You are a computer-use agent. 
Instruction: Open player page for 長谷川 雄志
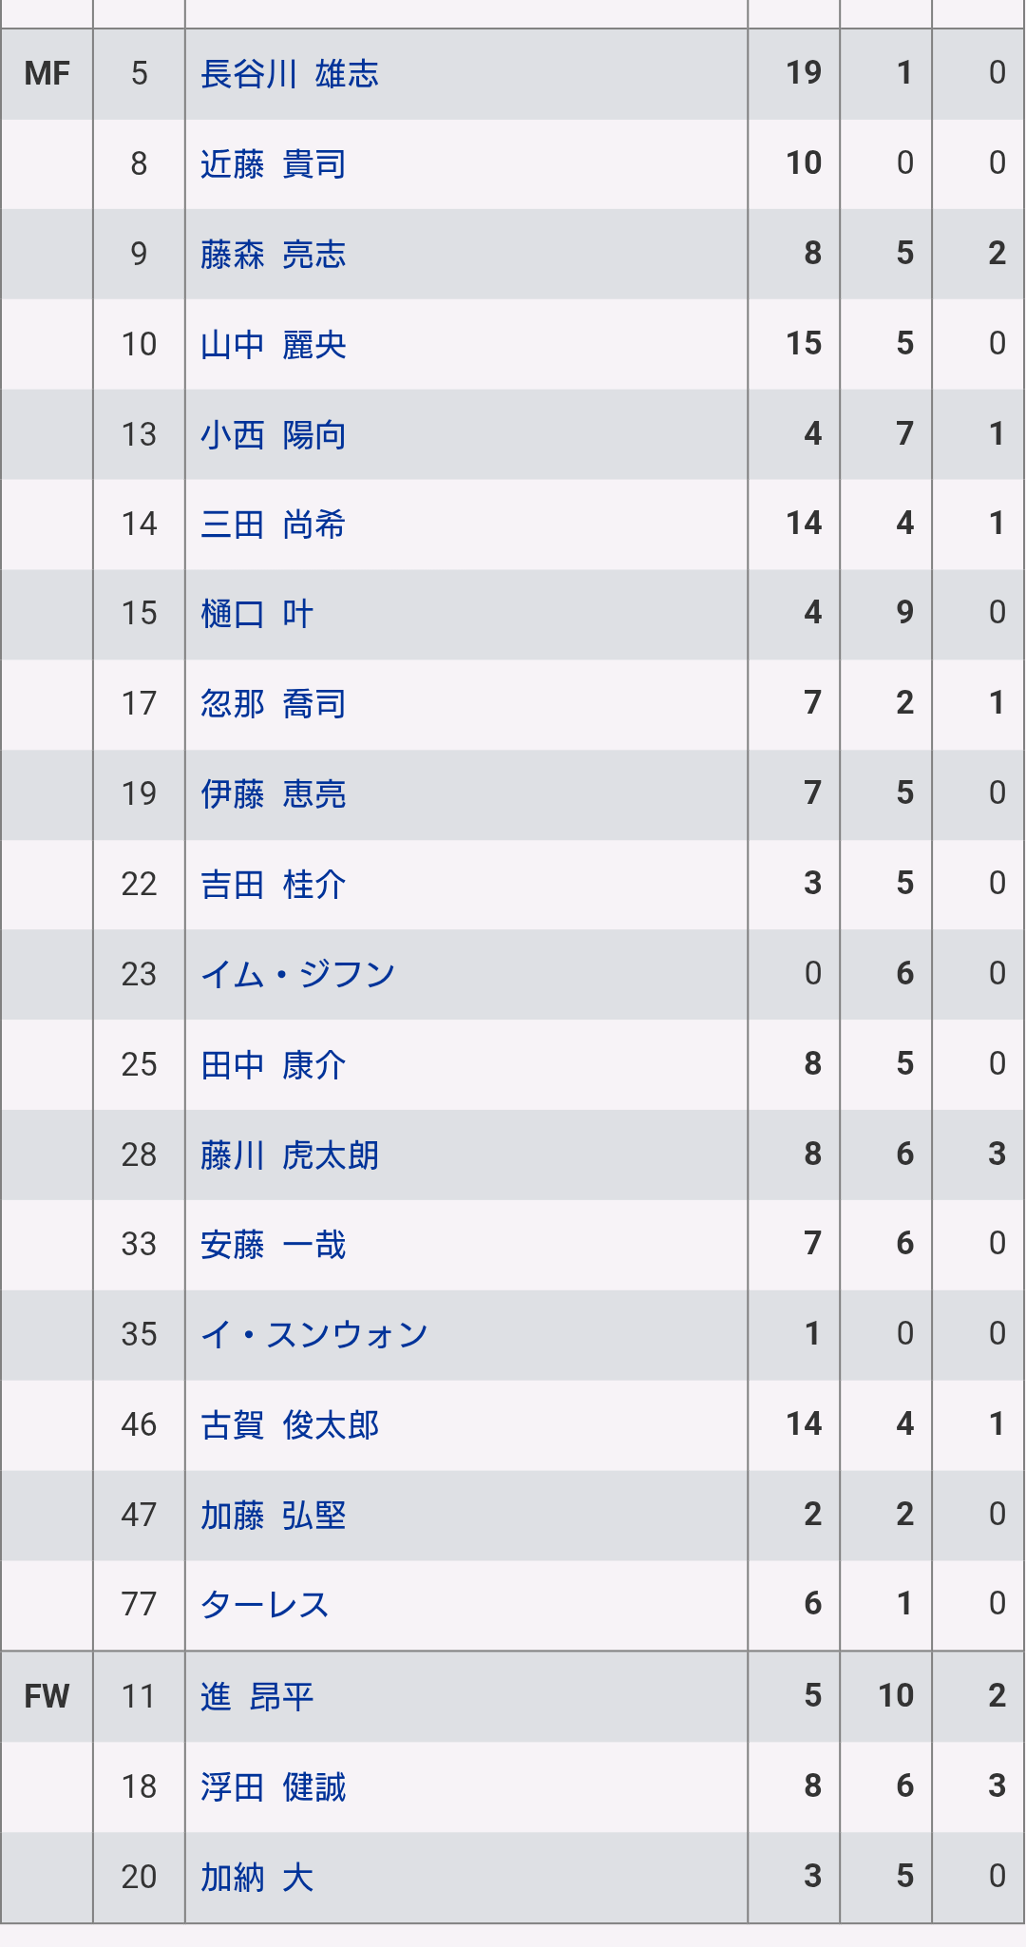pyautogui.click(x=290, y=73)
